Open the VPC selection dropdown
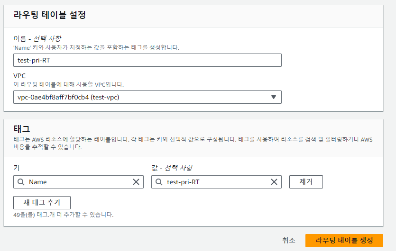 pyautogui.click(x=147, y=97)
